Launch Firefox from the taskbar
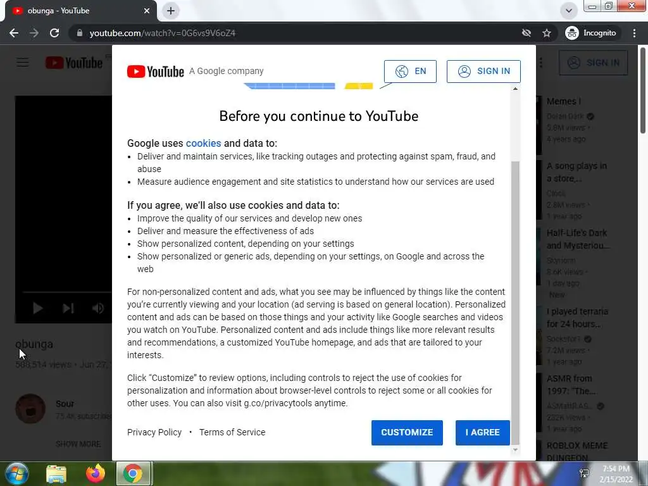The width and height of the screenshot is (648, 486). pyautogui.click(x=95, y=473)
